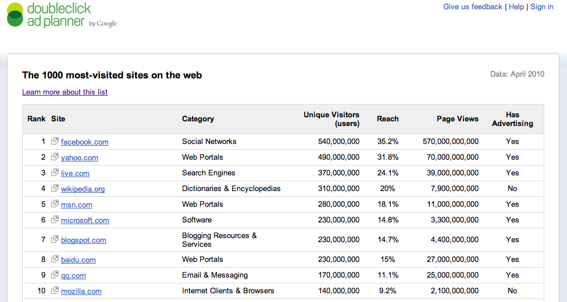Open external link icon beside yahoo.com

coord(55,157)
